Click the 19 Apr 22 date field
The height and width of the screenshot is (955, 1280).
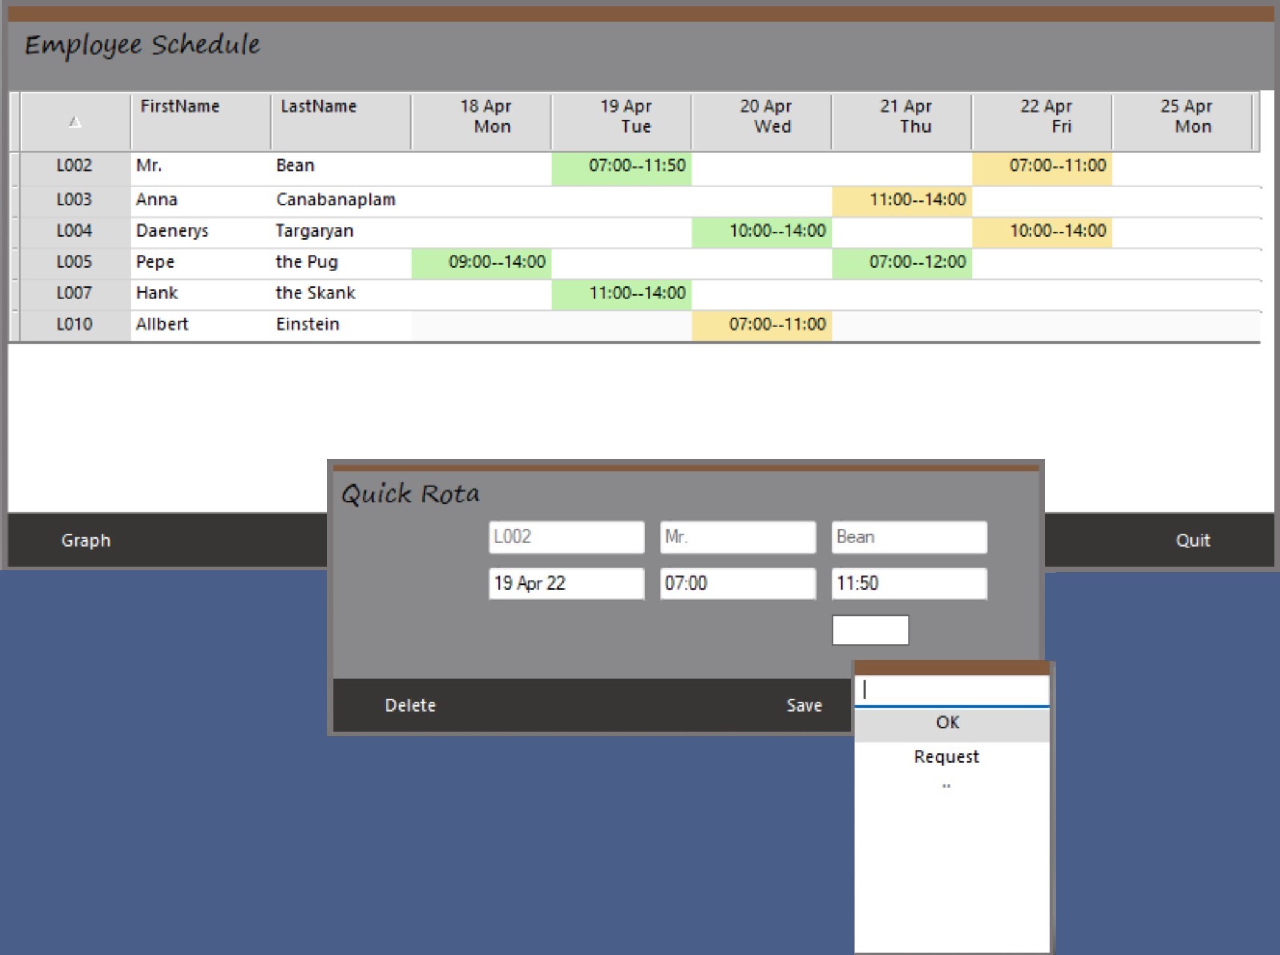566,583
